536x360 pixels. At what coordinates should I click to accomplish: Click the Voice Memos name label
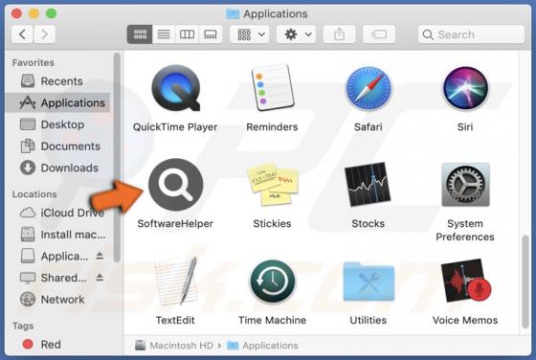pos(465,320)
